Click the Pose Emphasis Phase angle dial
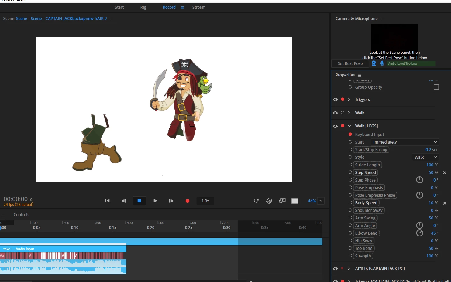The width and height of the screenshot is (451, 282). (x=419, y=195)
